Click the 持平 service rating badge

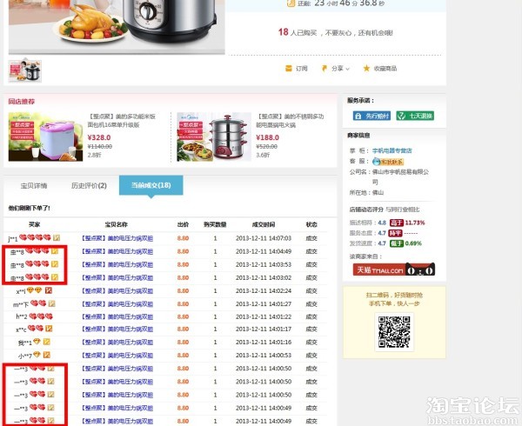pyautogui.click(x=396, y=233)
